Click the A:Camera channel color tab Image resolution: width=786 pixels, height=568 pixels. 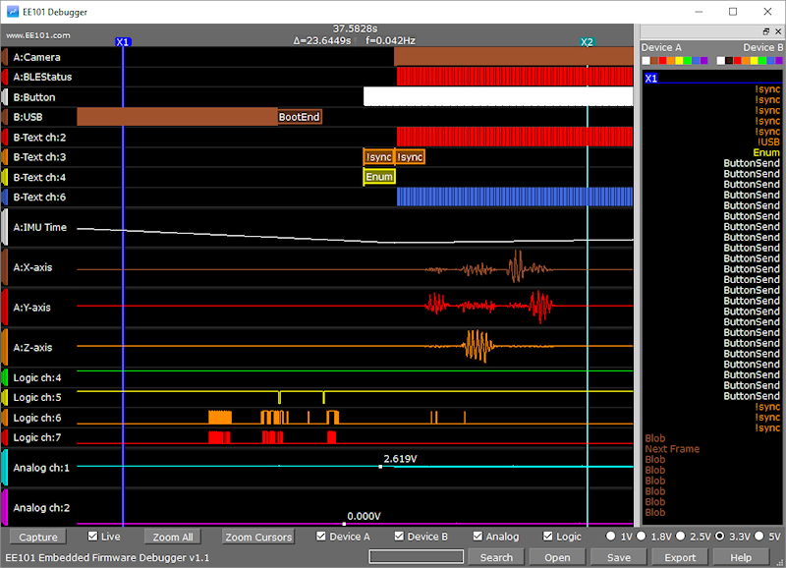[x=5, y=57]
